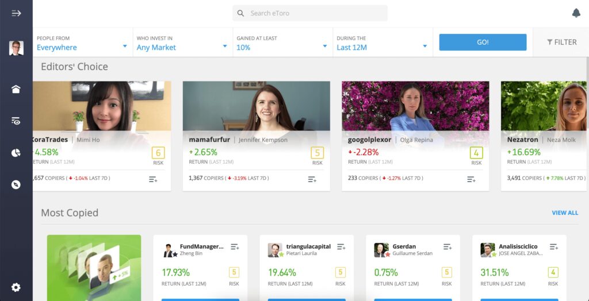Add triangulacapital to watchlist icon
589x301 pixels.
coord(341,246)
